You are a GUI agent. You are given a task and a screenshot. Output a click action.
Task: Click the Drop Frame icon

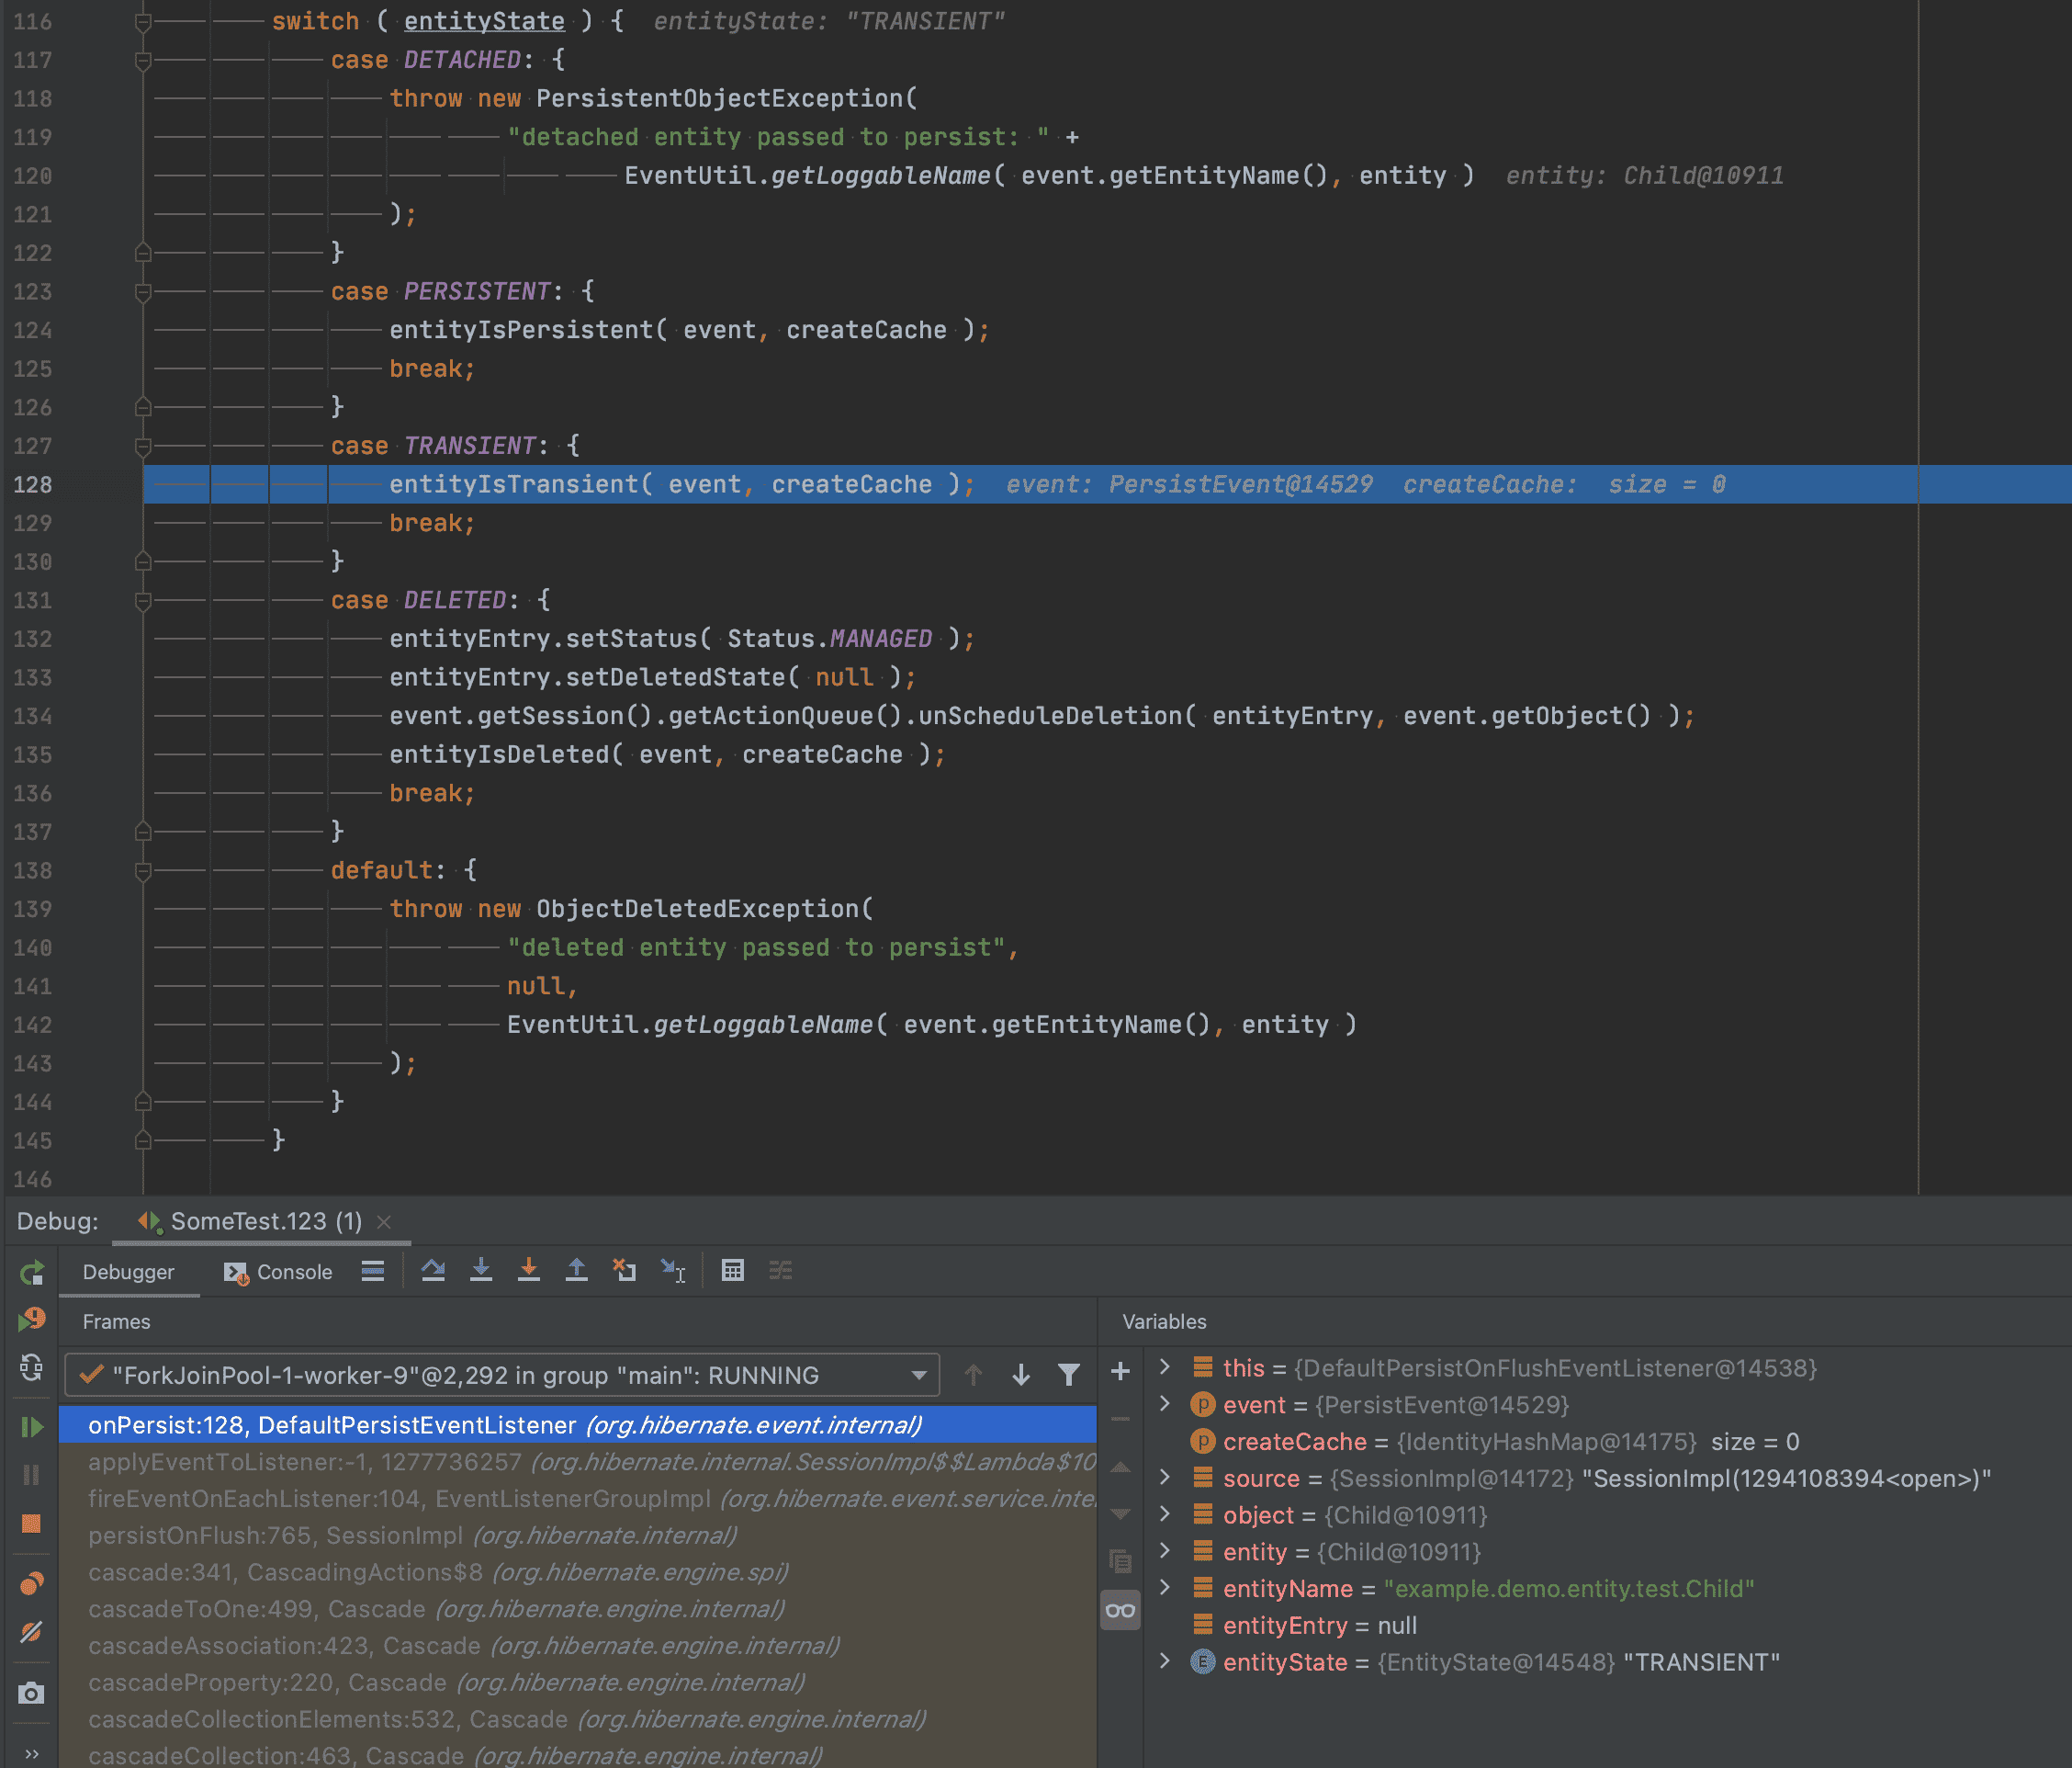(x=625, y=1271)
